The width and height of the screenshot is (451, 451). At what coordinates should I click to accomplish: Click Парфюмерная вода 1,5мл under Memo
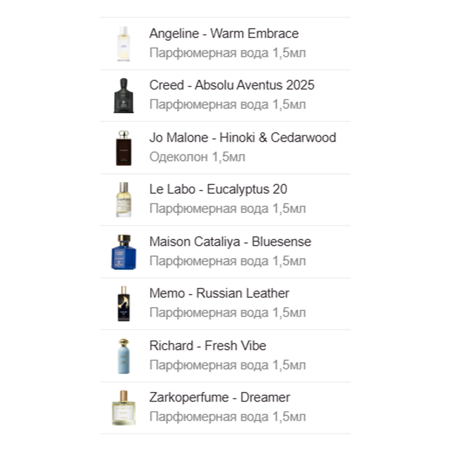coord(228,313)
